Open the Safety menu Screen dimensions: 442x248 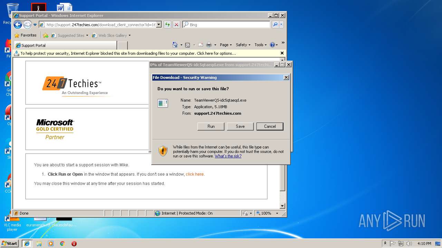pos(243,45)
